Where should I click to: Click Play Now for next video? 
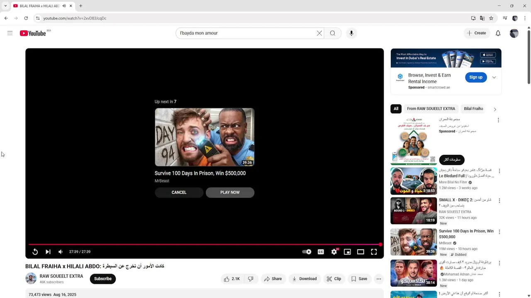tap(230, 192)
